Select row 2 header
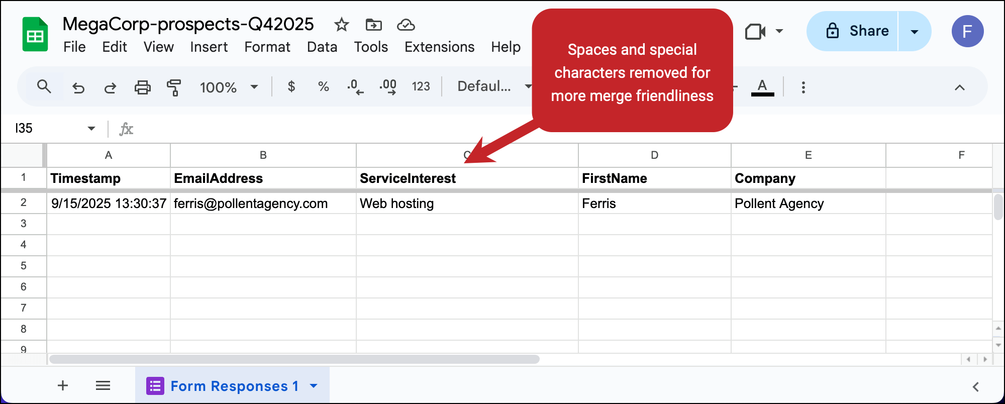1005x404 pixels. (24, 203)
